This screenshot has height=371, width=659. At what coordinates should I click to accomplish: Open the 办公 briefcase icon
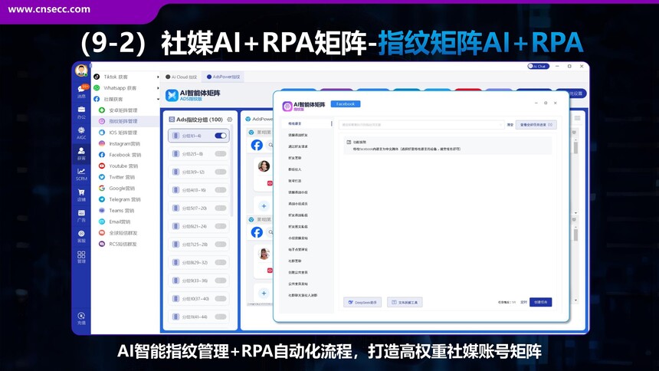pyautogui.click(x=81, y=112)
